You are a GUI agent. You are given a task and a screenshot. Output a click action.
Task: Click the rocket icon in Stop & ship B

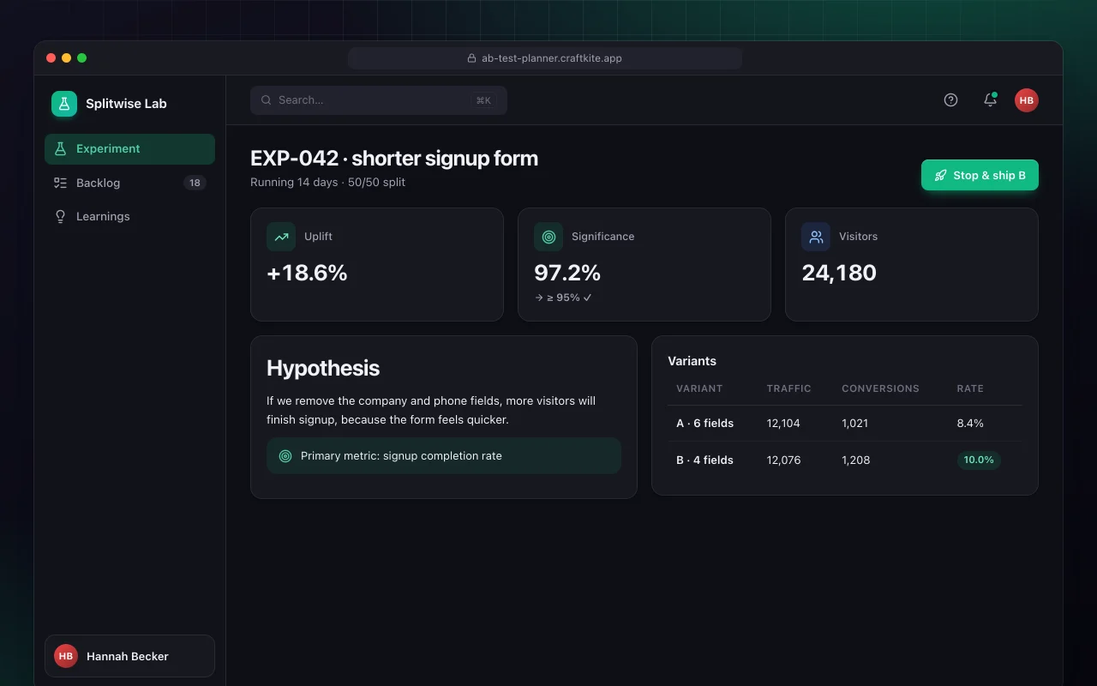click(x=940, y=175)
